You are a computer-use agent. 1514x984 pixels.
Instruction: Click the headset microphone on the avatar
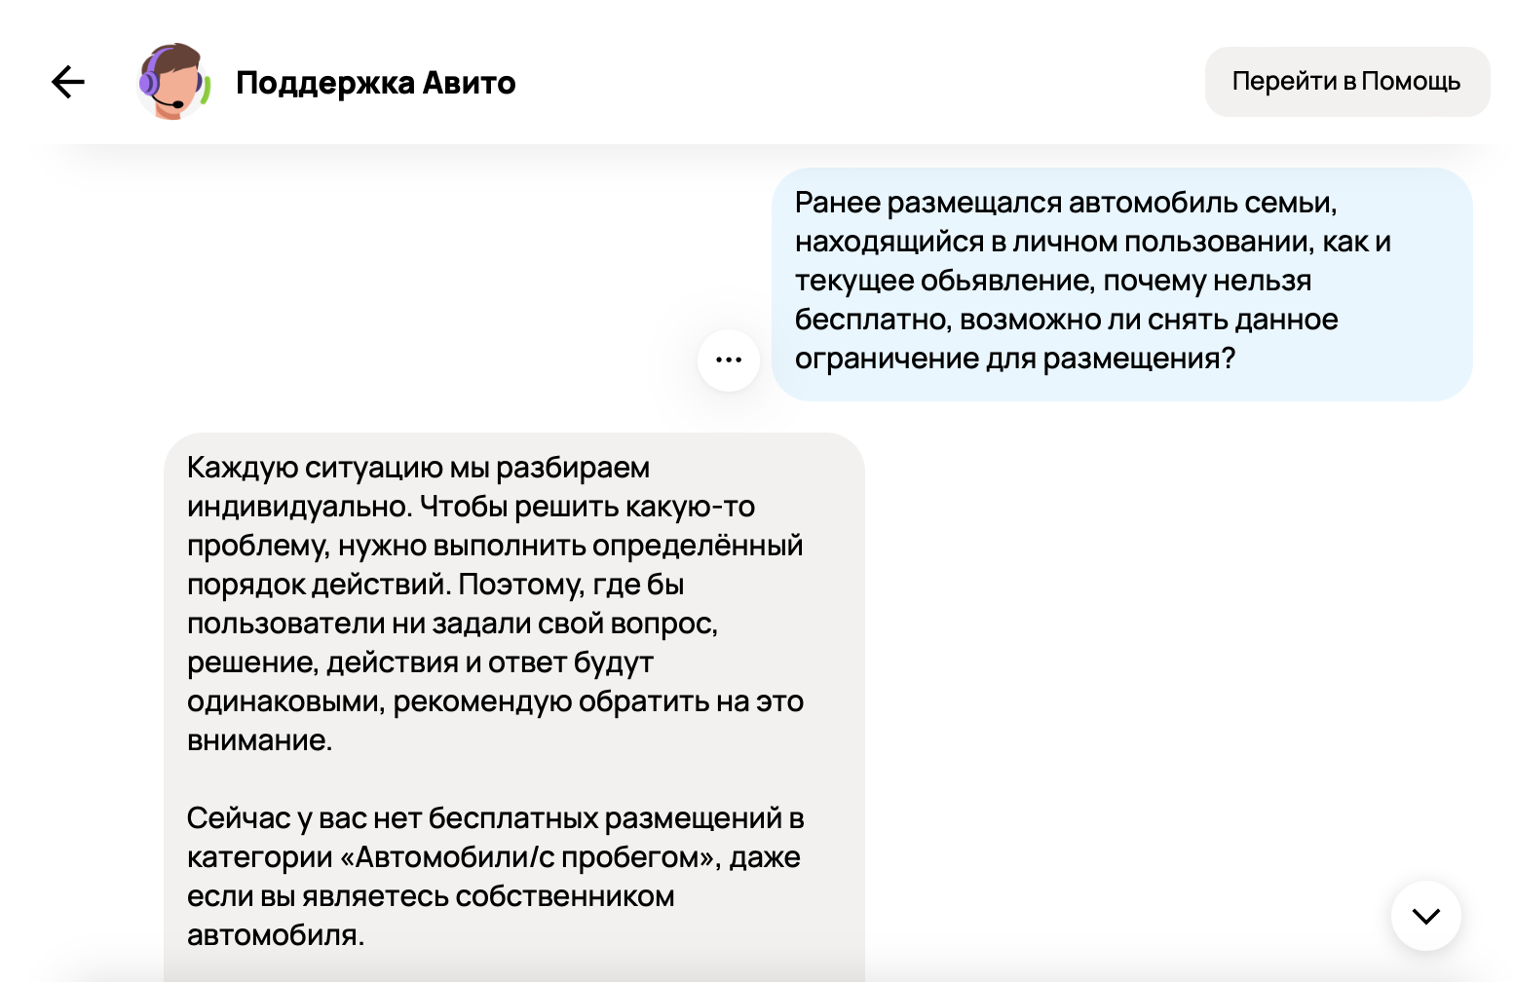click(x=177, y=103)
